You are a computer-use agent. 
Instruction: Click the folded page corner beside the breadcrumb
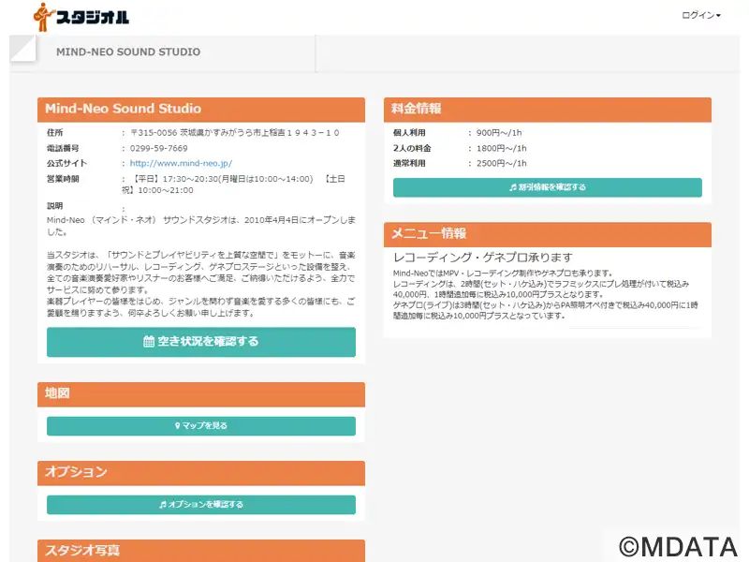tap(22, 50)
